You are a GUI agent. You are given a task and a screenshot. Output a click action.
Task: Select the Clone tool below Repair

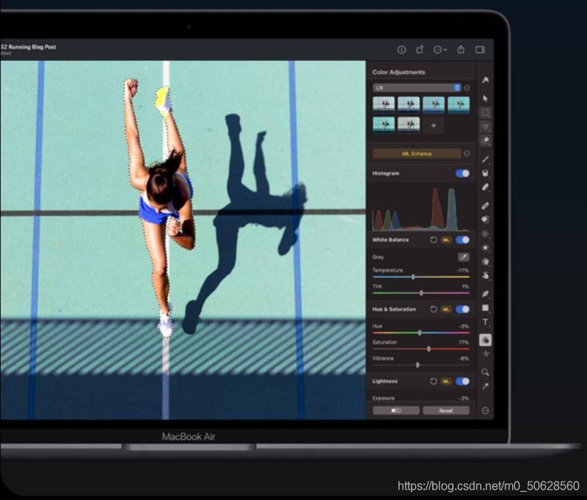pos(485,220)
